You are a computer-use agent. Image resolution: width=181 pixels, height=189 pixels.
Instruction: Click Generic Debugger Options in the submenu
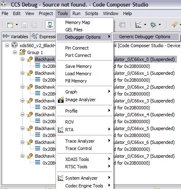pos(146,37)
